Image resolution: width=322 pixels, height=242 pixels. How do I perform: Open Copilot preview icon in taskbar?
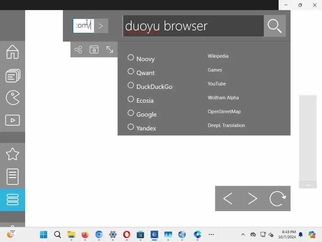312,234
